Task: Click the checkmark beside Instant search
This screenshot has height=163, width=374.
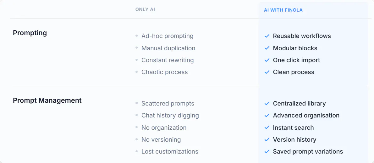Action: coord(267,128)
